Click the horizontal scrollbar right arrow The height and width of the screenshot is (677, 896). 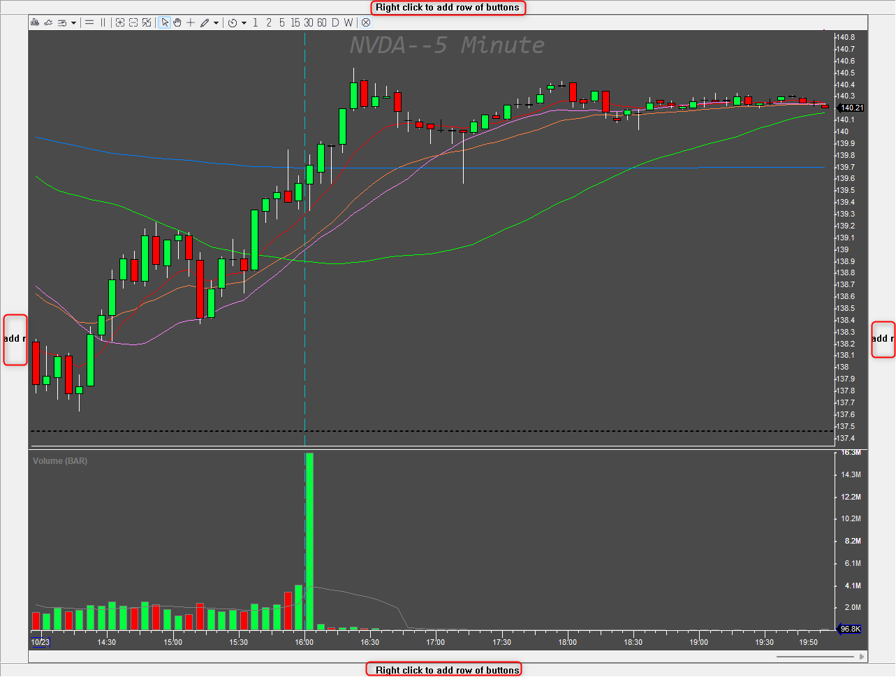[862, 656]
